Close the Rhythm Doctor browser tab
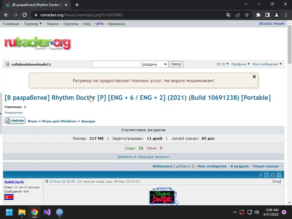The height and width of the screenshot is (219, 292). 66,5
